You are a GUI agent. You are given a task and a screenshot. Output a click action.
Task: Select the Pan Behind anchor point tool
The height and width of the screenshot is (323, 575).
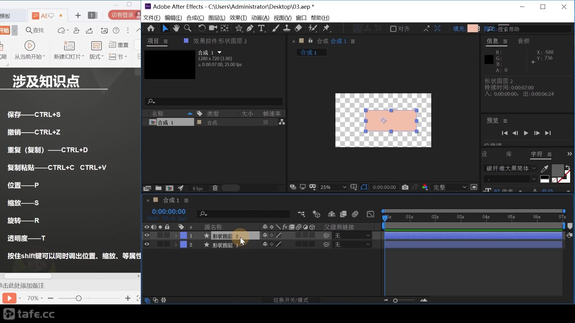tap(225, 28)
